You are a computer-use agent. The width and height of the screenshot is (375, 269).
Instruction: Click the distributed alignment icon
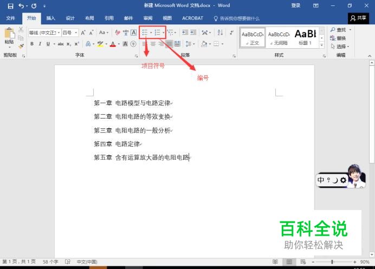tap(177, 44)
